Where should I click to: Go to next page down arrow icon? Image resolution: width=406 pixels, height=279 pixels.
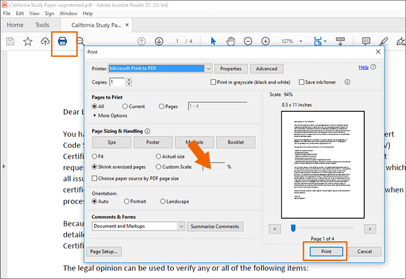pyautogui.click(x=159, y=41)
